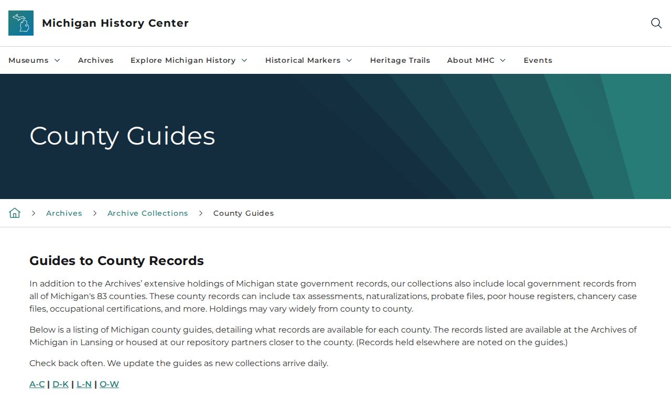This screenshot has height=419, width=671.
Task: Jump to the O-W county guides
Action: (109, 384)
